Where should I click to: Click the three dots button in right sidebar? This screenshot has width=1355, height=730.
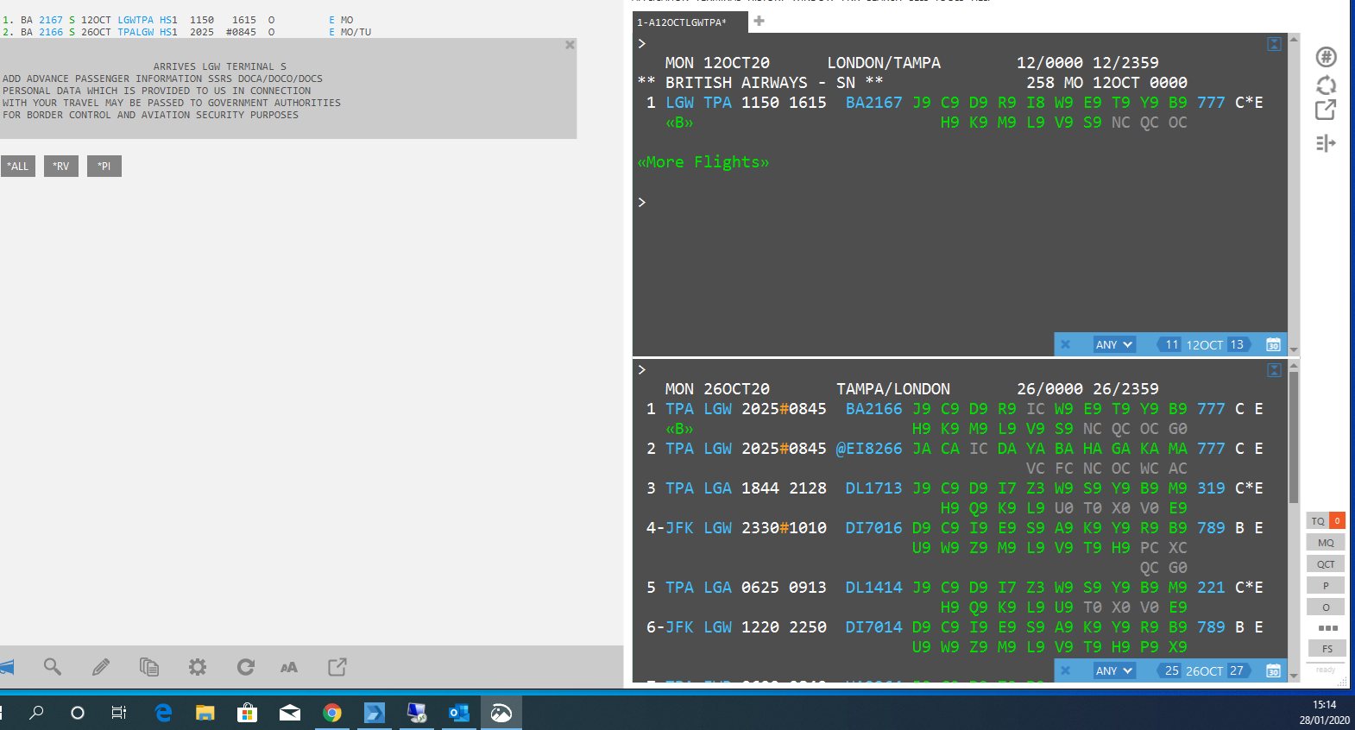coord(1328,628)
